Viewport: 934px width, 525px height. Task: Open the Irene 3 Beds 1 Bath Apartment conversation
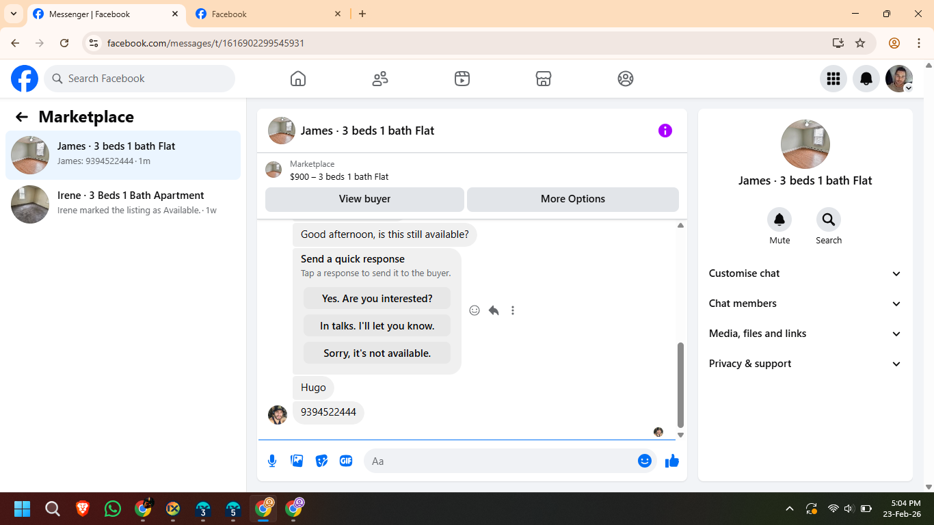pos(123,204)
